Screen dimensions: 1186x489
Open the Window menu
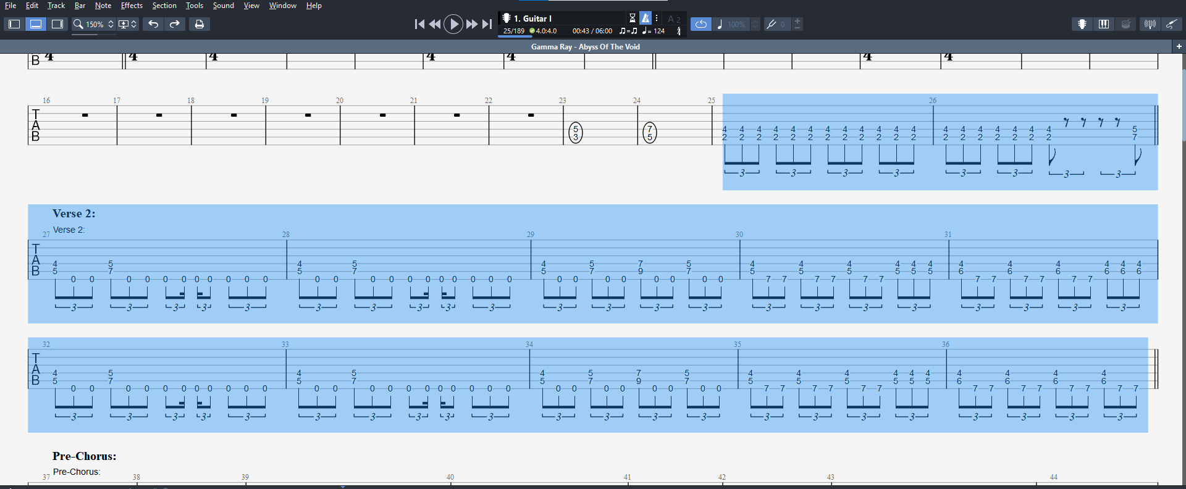point(283,6)
